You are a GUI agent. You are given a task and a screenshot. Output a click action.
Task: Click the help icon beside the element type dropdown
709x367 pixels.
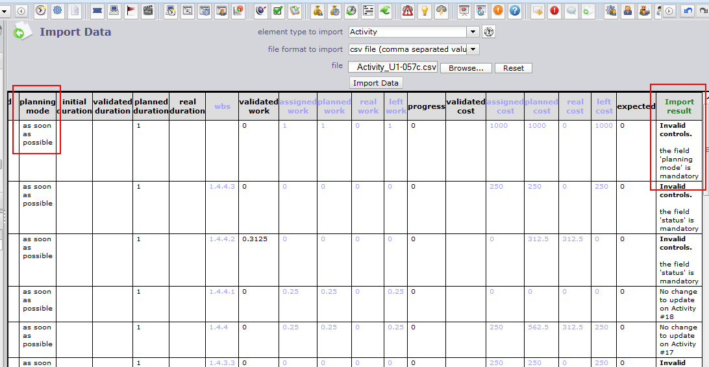490,32
